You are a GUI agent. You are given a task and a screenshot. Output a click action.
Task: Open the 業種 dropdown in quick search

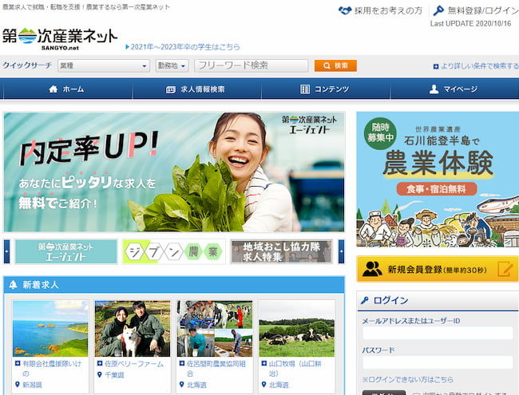click(104, 65)
